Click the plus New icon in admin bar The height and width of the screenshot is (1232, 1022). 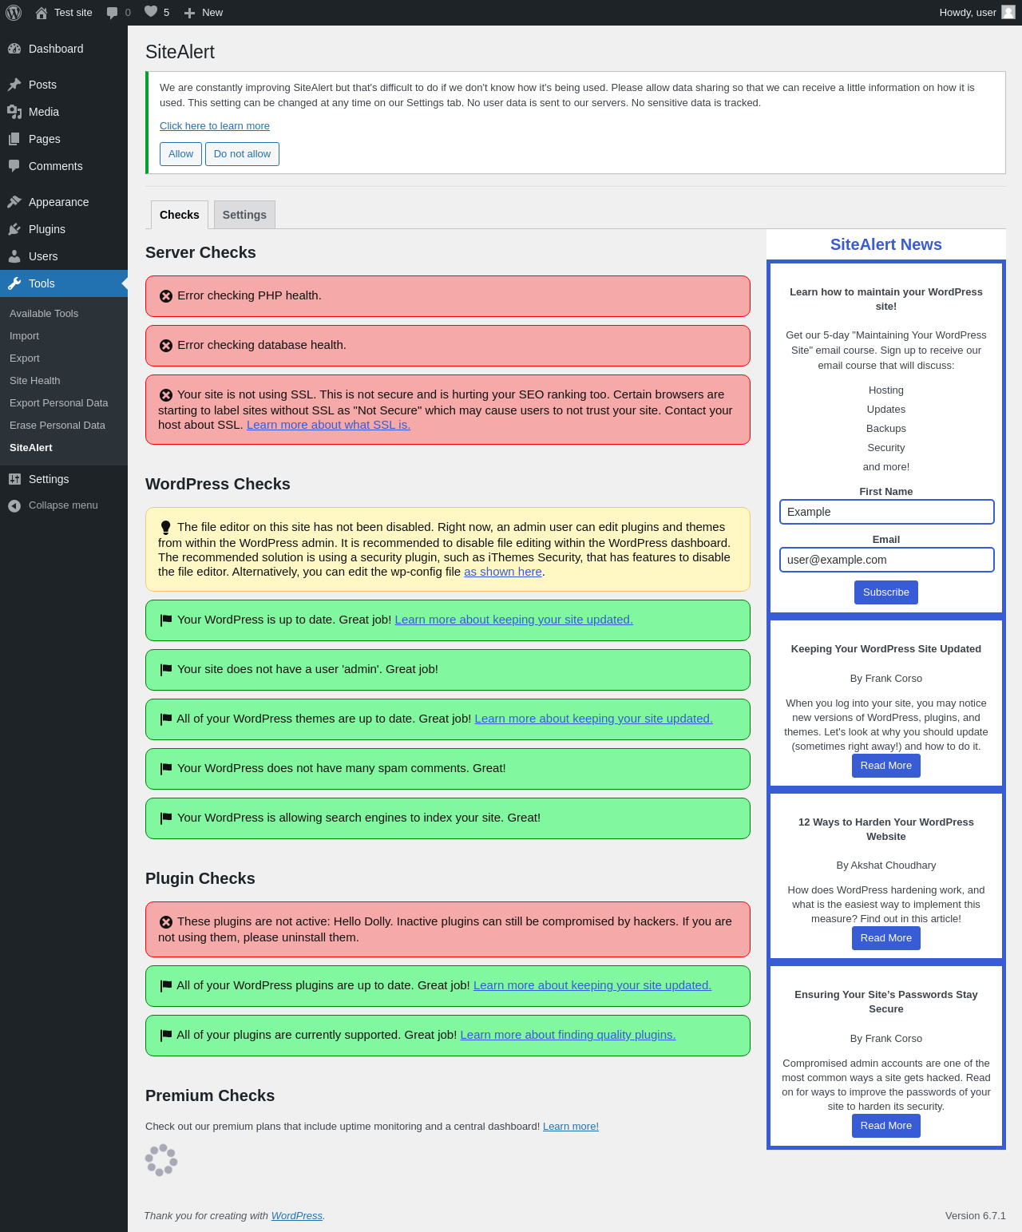pos(190,13)
